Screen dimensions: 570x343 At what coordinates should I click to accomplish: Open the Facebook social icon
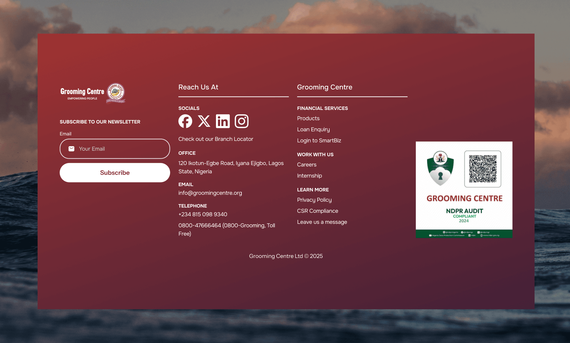[185, 121]
